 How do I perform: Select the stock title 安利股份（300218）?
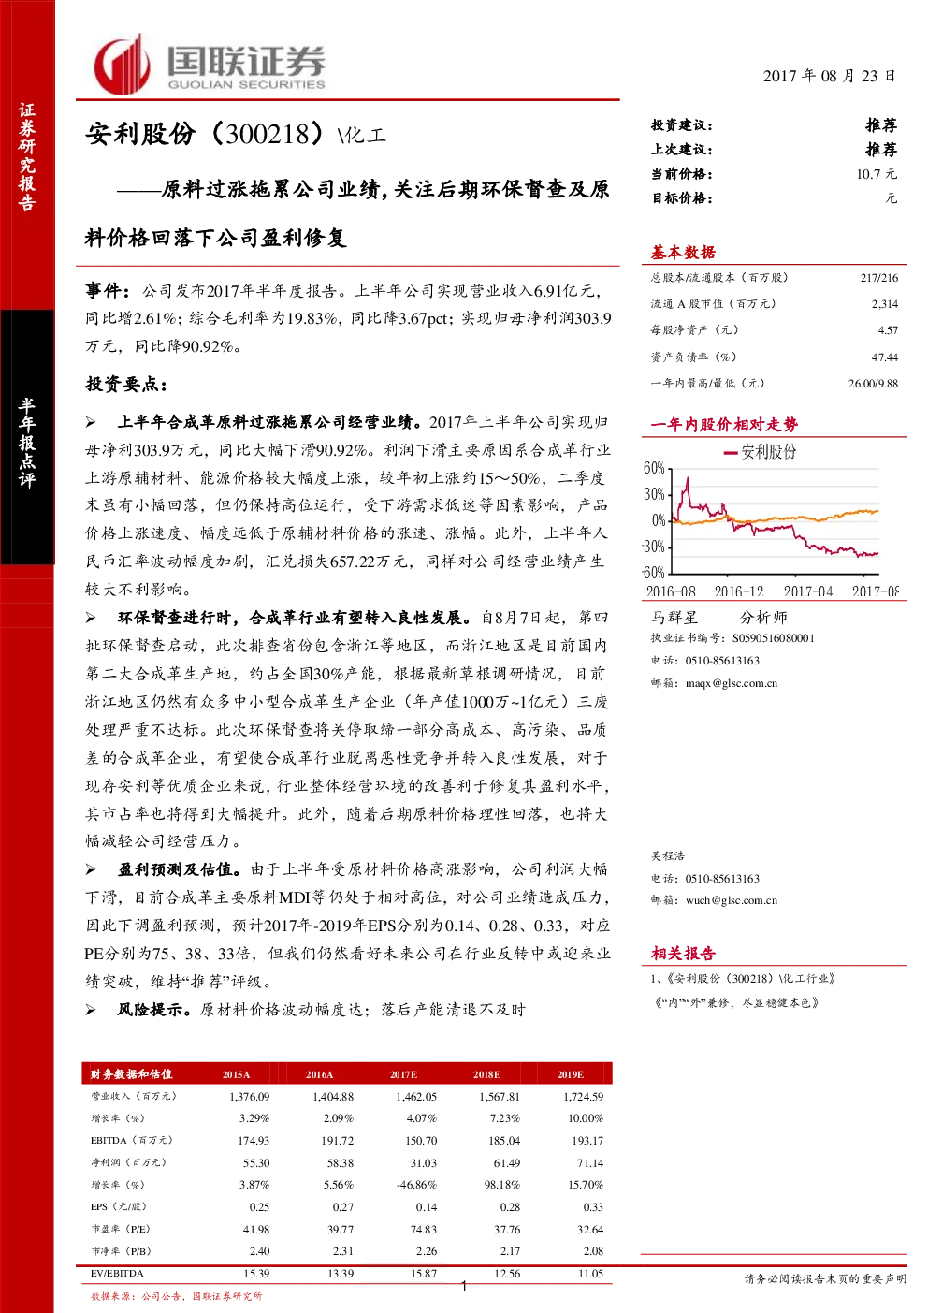point(208,134)
